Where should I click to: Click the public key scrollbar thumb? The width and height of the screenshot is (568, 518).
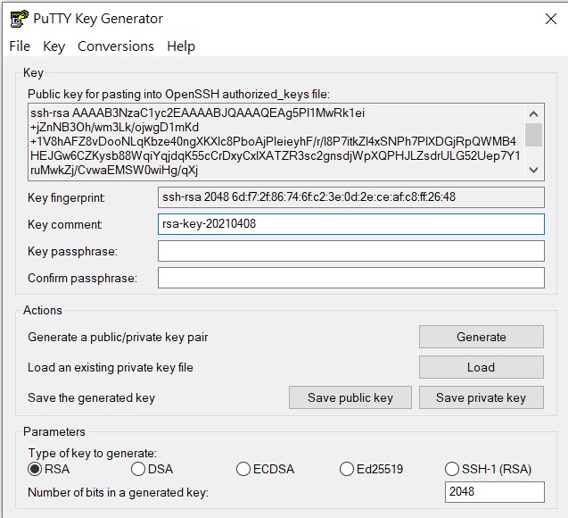533,135
